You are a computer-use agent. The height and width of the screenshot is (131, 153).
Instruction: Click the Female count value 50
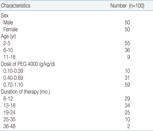(x=127, y=29)
